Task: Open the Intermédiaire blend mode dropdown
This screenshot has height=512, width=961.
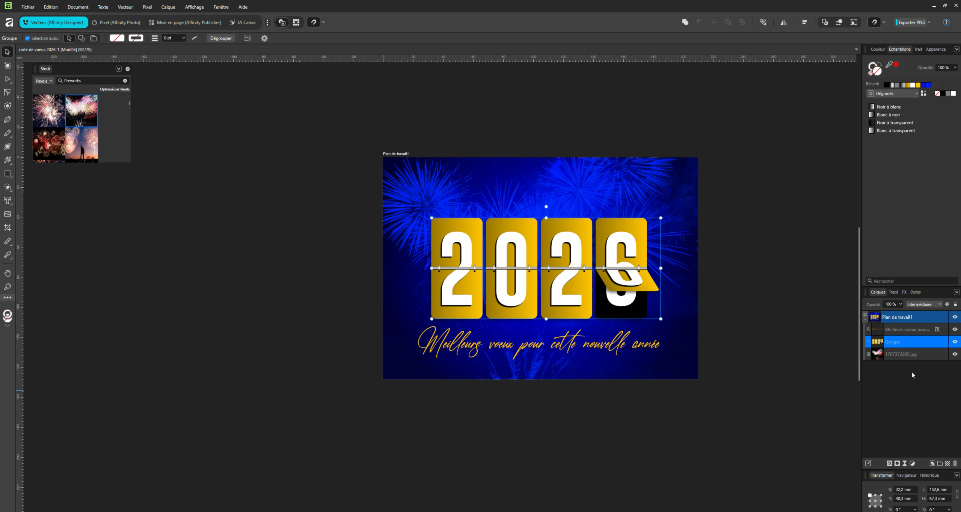Action: [924, 304]
